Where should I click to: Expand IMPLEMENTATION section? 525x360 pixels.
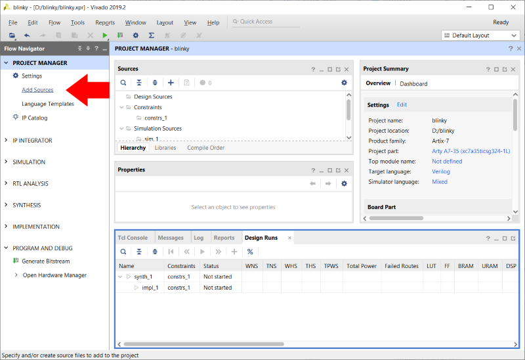6,227
